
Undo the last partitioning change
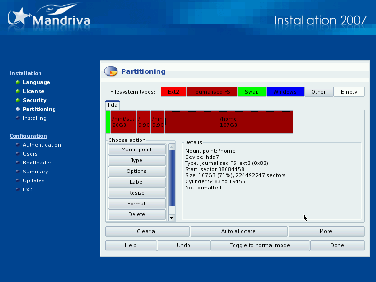pos(183,245)
